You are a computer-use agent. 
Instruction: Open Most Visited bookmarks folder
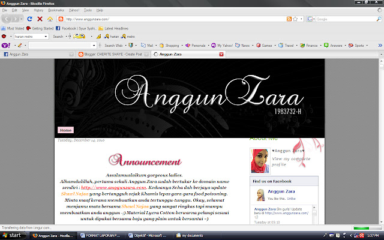pyautogui.click(x=13, y=28)
